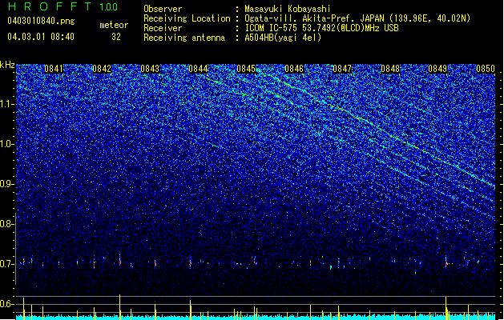Click the Receiving Location label
The image size is (504, 320).
tap(187, 18)
